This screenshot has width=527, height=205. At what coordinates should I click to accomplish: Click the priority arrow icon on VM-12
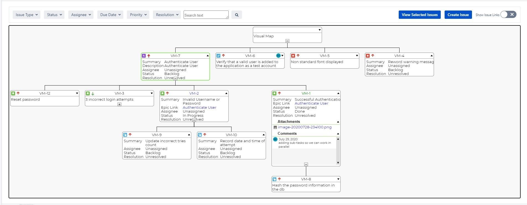[x=18, y=94]
